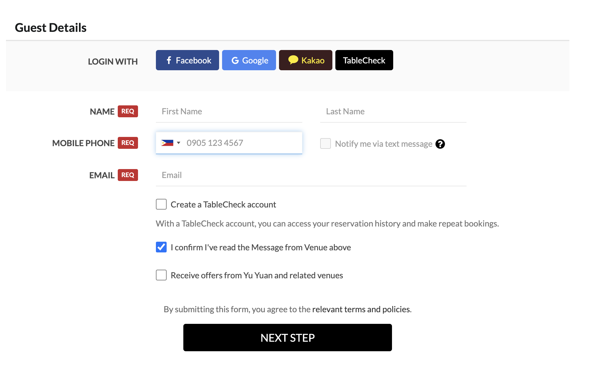Focus the First Name field
The width and height of the screenshot is (595, 381).
point(229,112)
